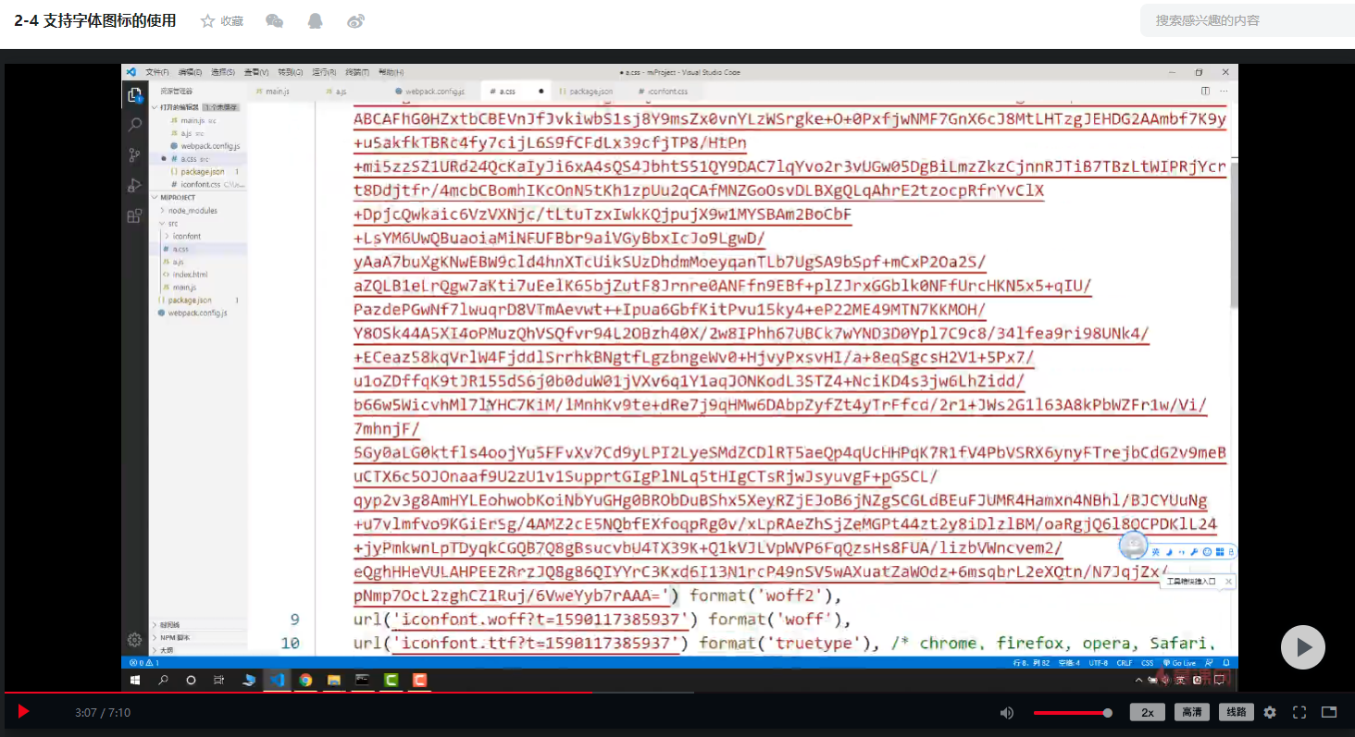The height and width of the screenshot is (737, 1355).
Task: Focus the 搜索感兴趣的内容 search box
Action: coord(1248,20)
